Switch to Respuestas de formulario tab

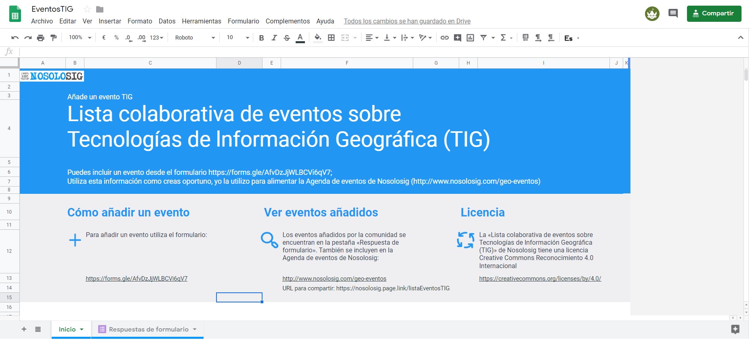click(x=148, y=329)
